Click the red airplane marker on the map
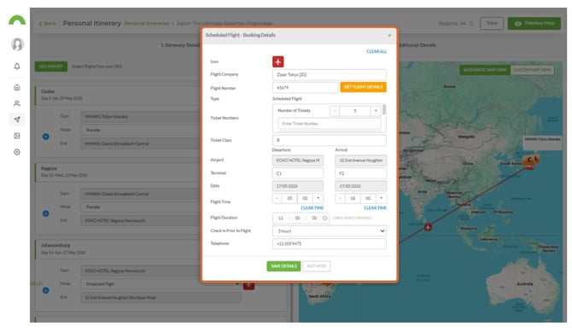 tap(428, 228)
